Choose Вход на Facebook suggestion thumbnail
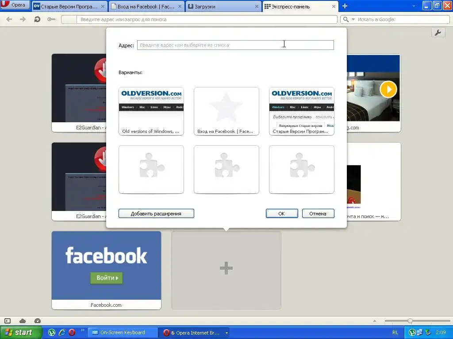 (226, 111)
